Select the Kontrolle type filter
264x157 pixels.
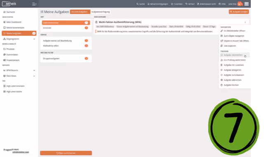coord(66,28)
